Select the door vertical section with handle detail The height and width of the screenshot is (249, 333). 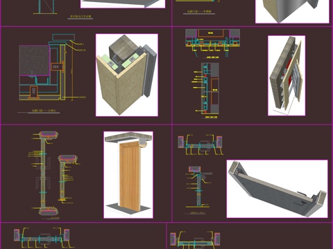click(199, 186)
